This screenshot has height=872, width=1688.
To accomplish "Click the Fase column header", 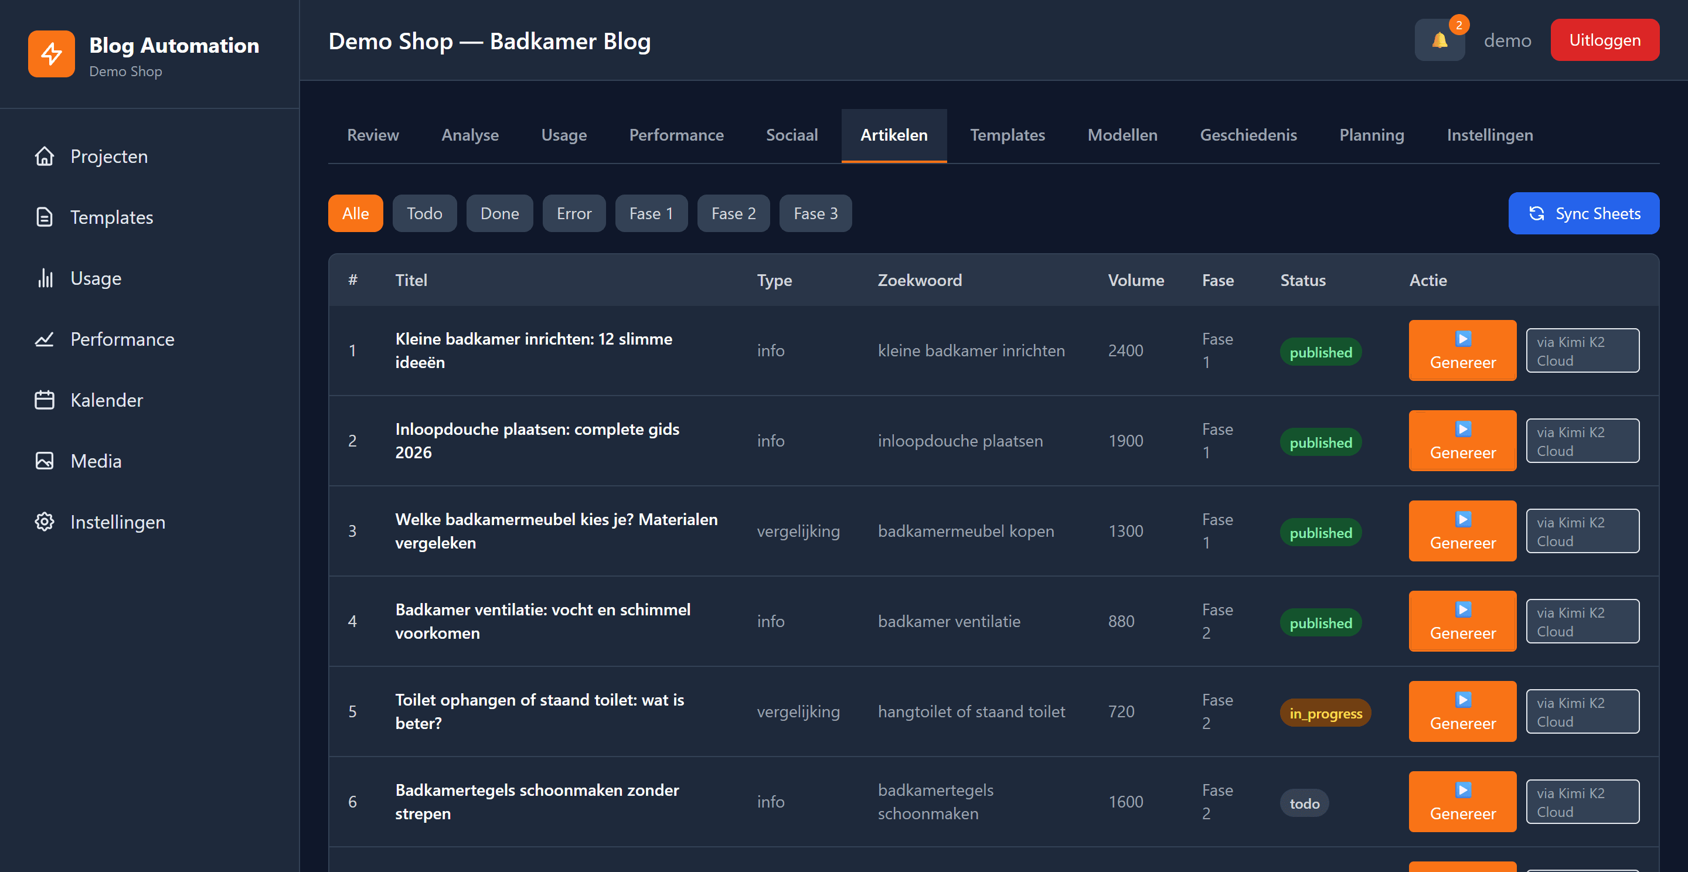I will point(1217,280).
